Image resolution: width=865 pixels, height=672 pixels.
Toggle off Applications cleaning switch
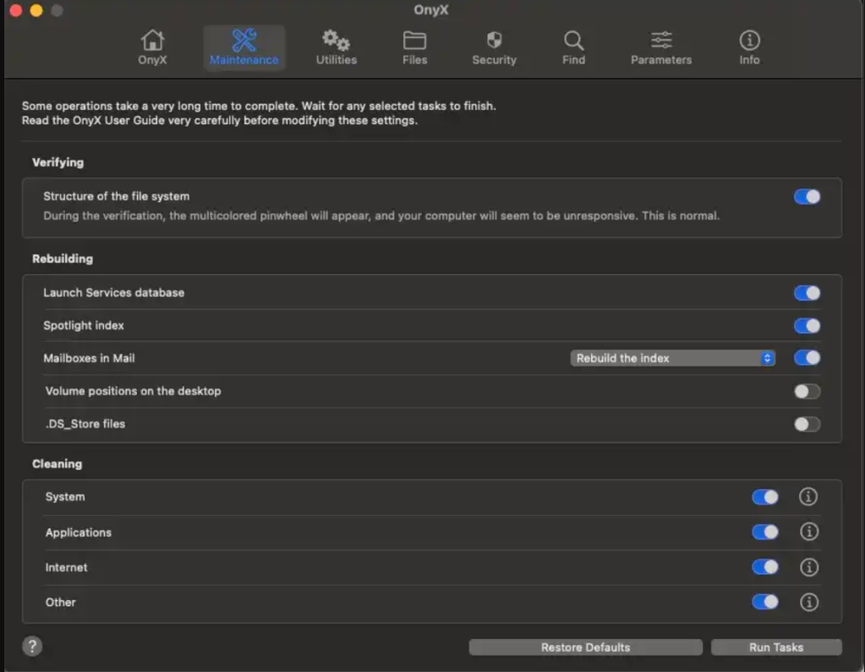[764, 533]
